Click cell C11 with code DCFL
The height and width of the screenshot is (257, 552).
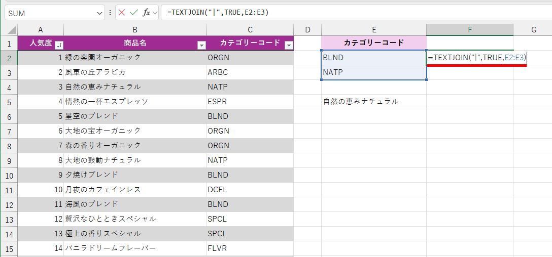pos(250,190)
